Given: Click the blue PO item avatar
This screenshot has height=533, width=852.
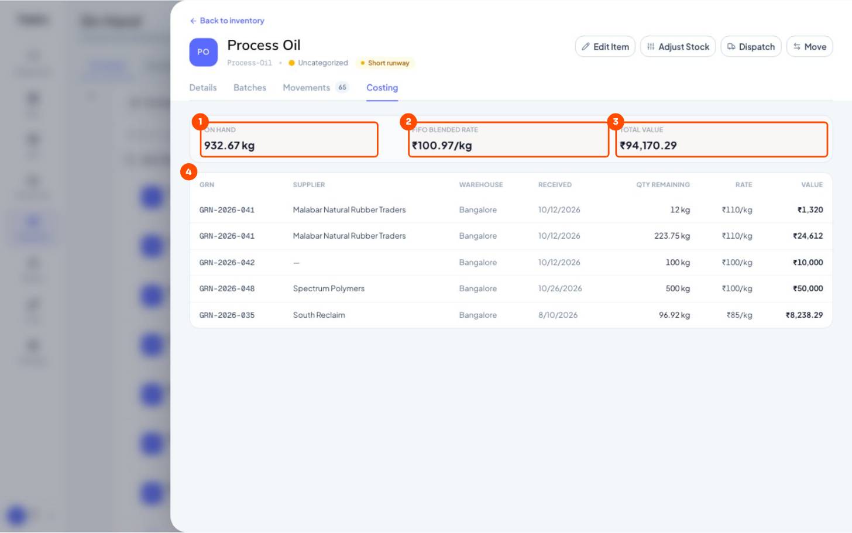Looking at the screenshot, I should tap(203, 52).
